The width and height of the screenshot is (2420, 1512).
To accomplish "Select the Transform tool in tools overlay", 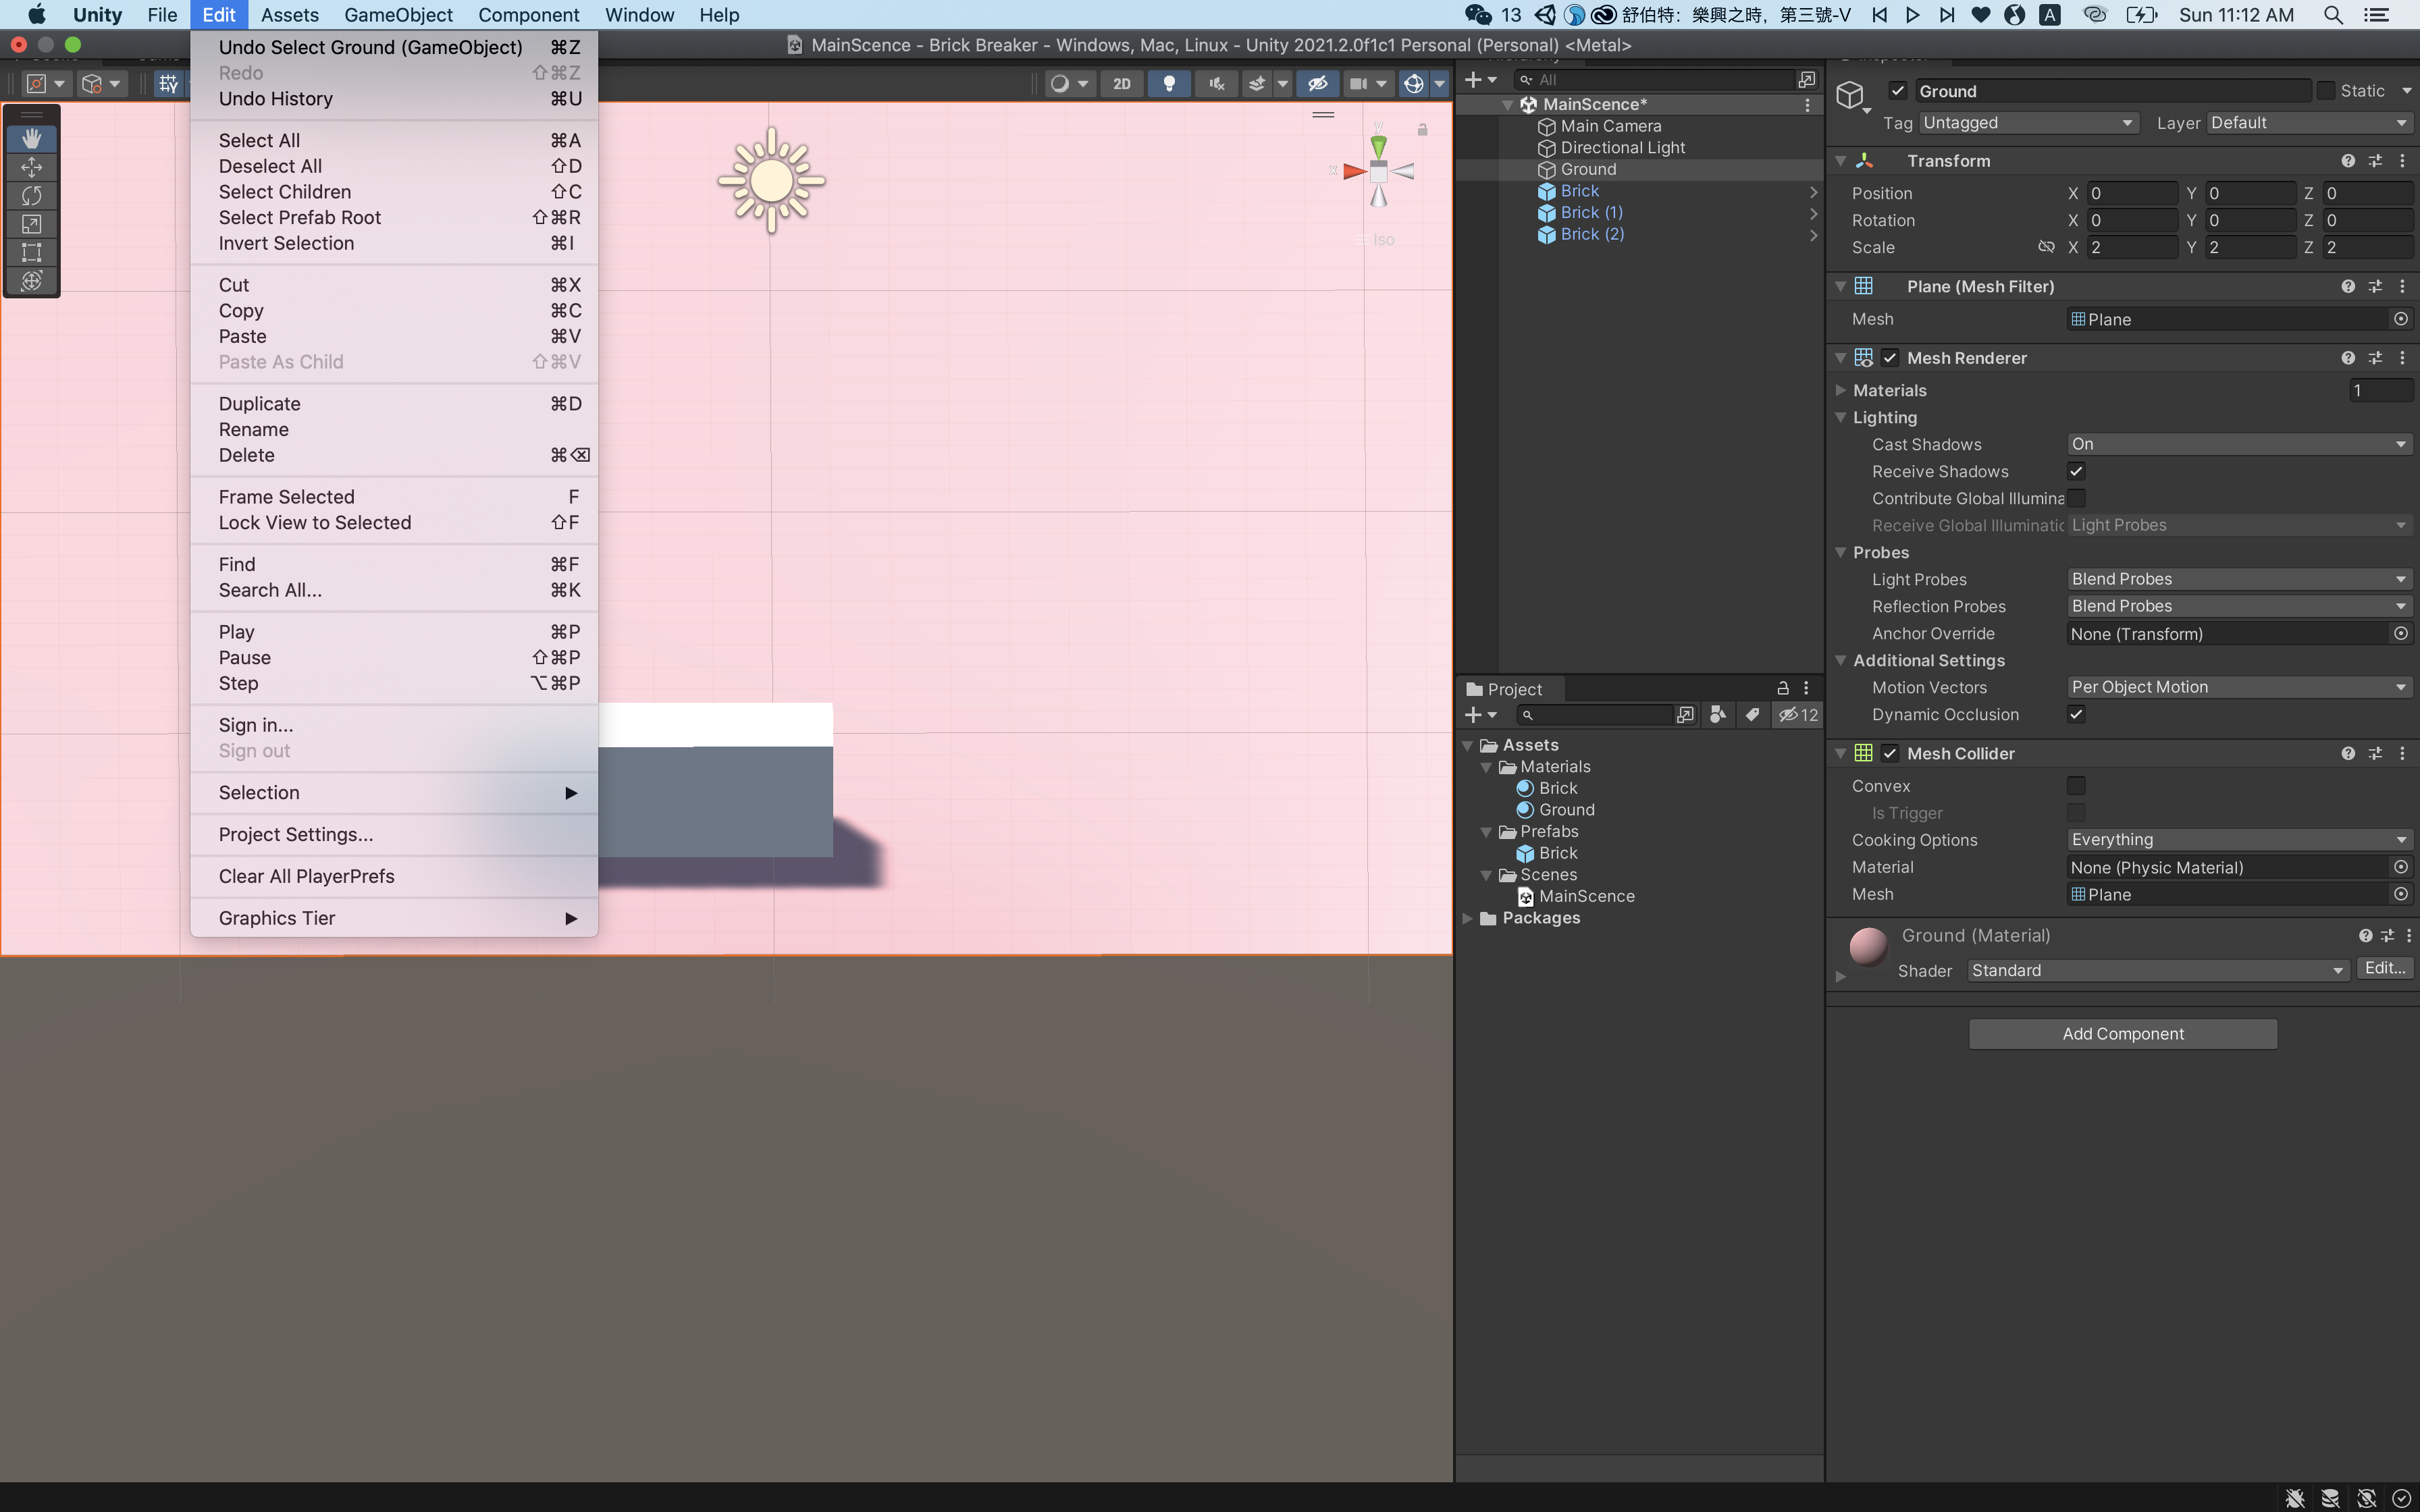I will click(x=31, y=281).
